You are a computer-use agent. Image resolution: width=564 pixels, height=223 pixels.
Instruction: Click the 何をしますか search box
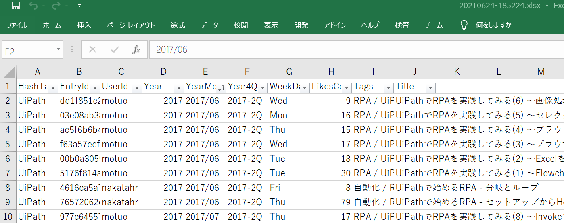493,25
